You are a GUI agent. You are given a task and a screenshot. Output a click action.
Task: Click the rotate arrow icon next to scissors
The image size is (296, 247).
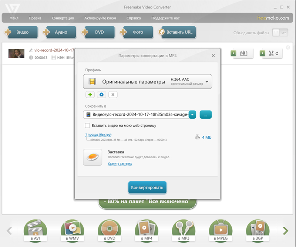coord(277,53)
